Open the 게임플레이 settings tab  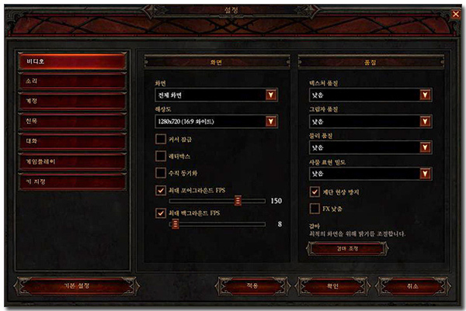[72, 162]
